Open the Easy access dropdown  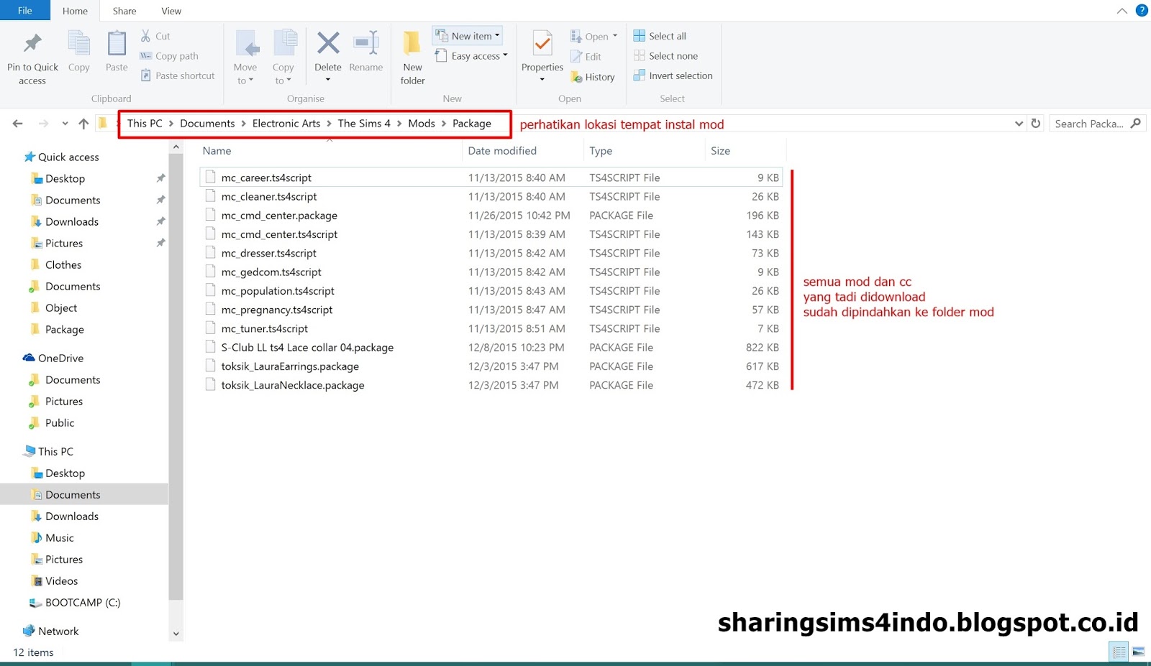471,56
